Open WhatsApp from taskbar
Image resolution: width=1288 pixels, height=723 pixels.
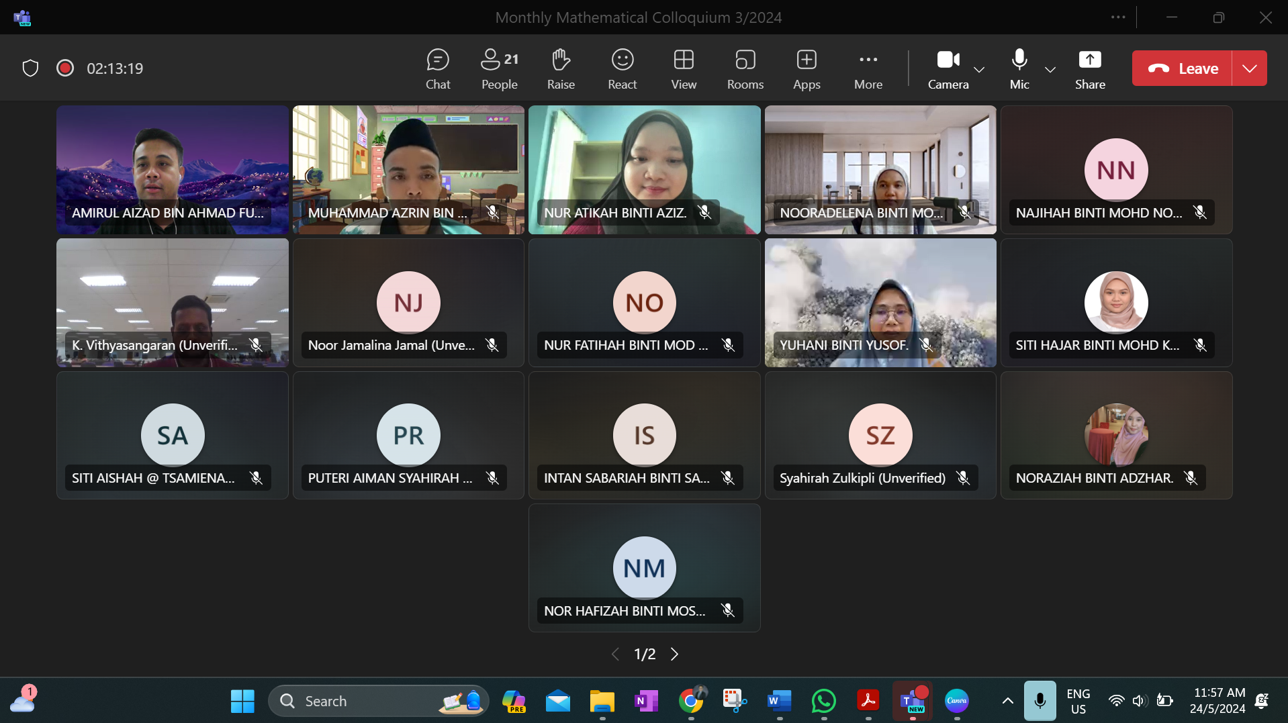point(823,701)
